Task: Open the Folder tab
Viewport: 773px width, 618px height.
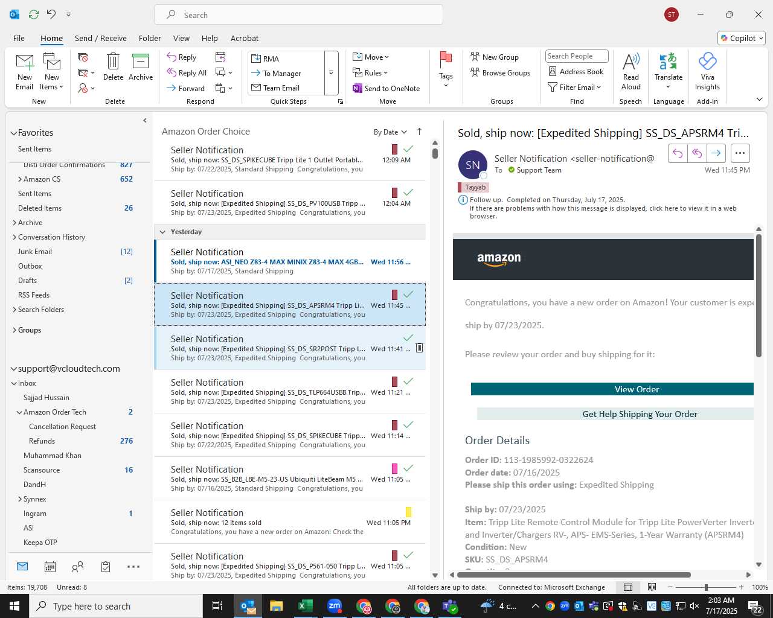Action: click(x=150, y=38)
